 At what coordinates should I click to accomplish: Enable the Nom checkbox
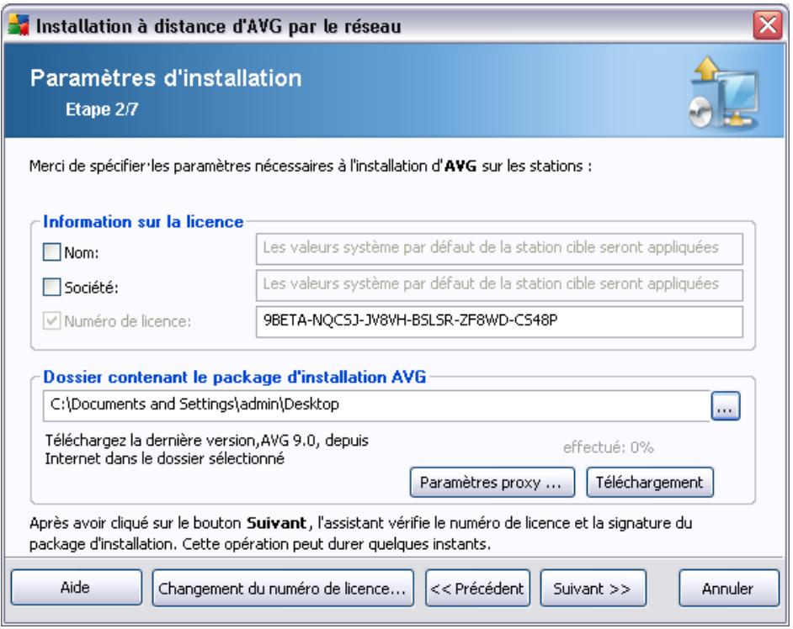[x=51, y=251]
